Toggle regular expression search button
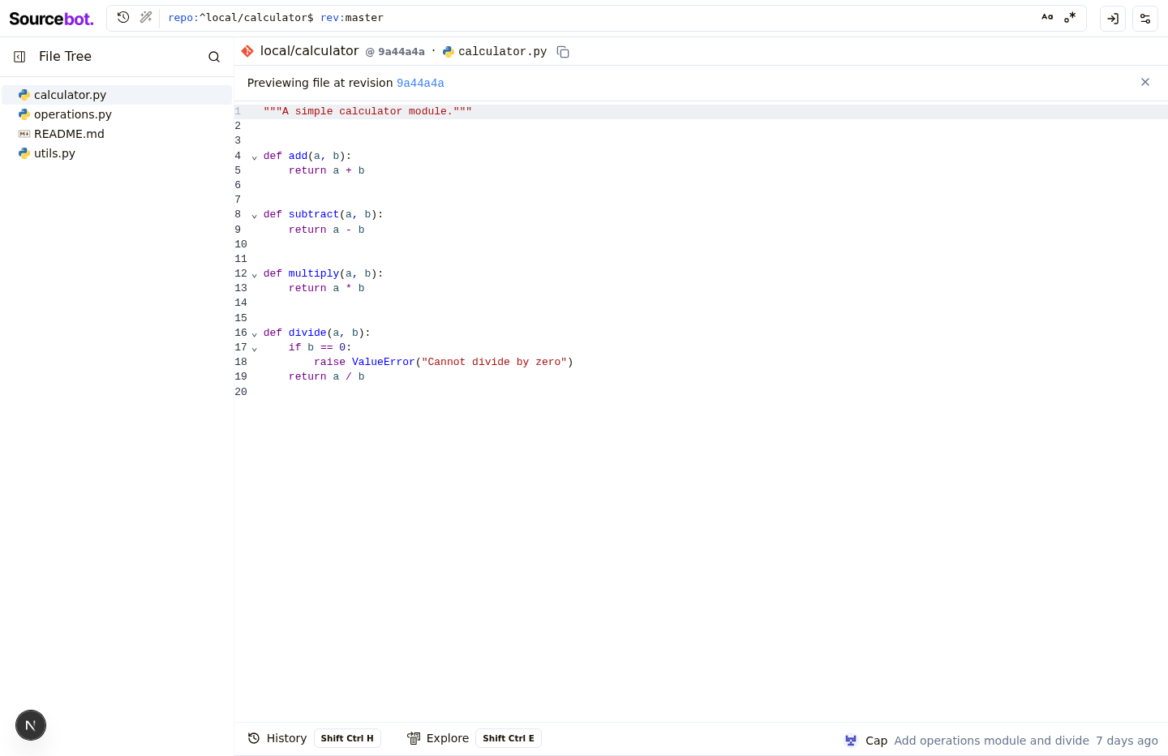This screenshot has width=1168, height=756. tap(1070, 17)
